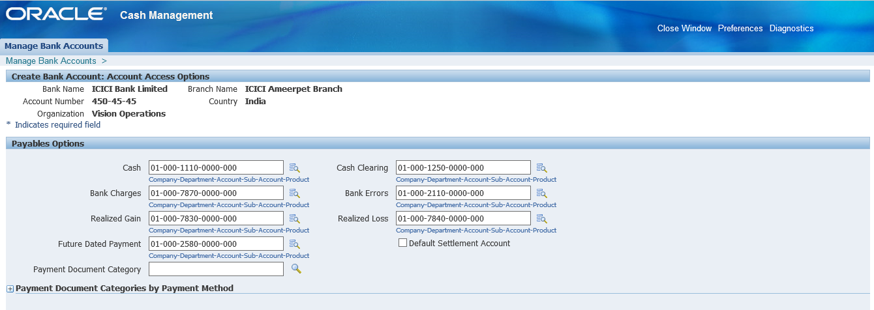The image size is (874, 310).
Task: Click the Close Window link
Action: tap(684, 29)
